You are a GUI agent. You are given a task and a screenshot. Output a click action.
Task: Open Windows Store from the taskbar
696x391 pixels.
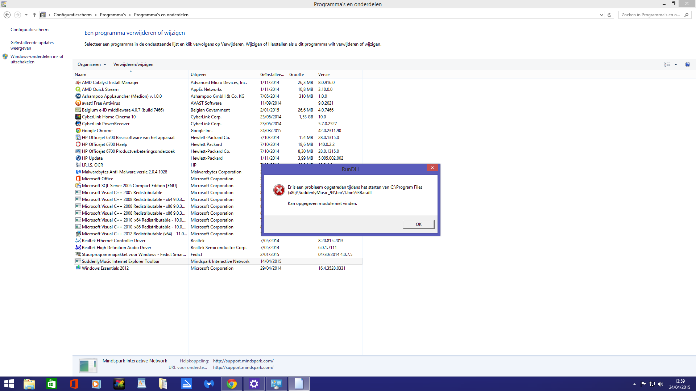pyautogui.click(x=52, y=384)
